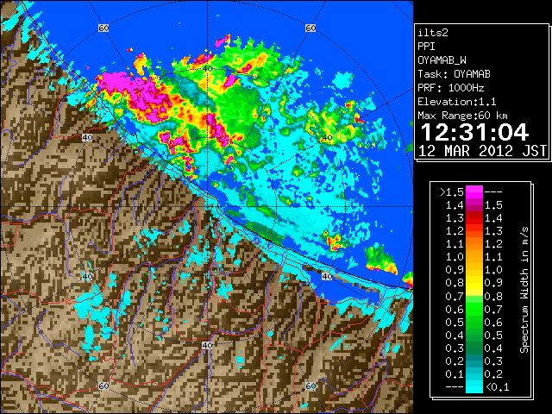Click the 'PPI' scan type text
Image resolution: width=552 pixels, height=414 pixels.
pyautogui.click(x=426, y=47)
